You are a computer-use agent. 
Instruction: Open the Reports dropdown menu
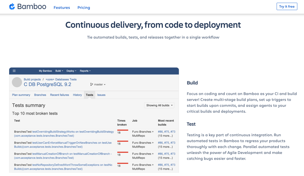[x=85, y=71]
